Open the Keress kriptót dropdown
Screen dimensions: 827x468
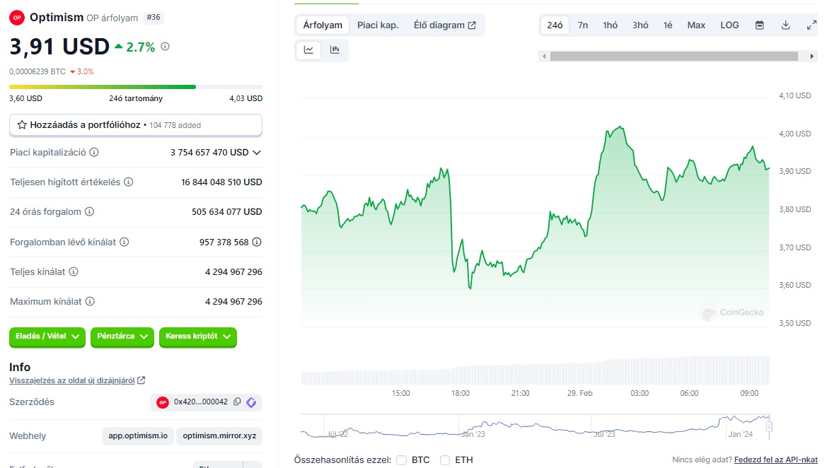coord(198,337)
